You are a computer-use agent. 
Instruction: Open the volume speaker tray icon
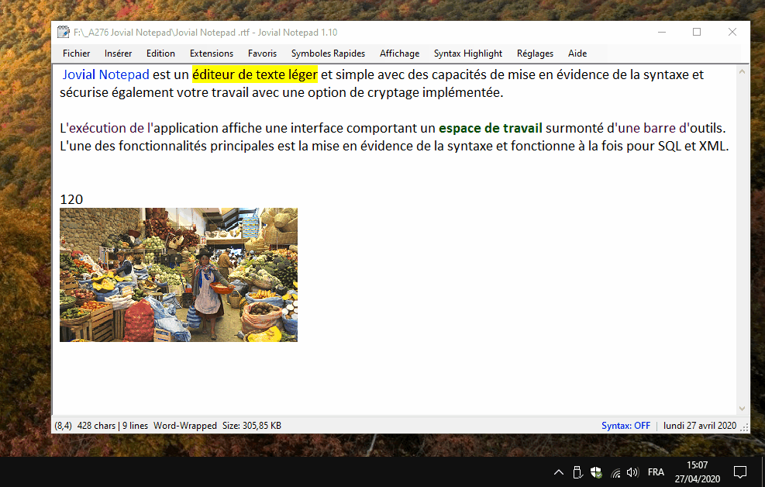click(x=632, y=472)
